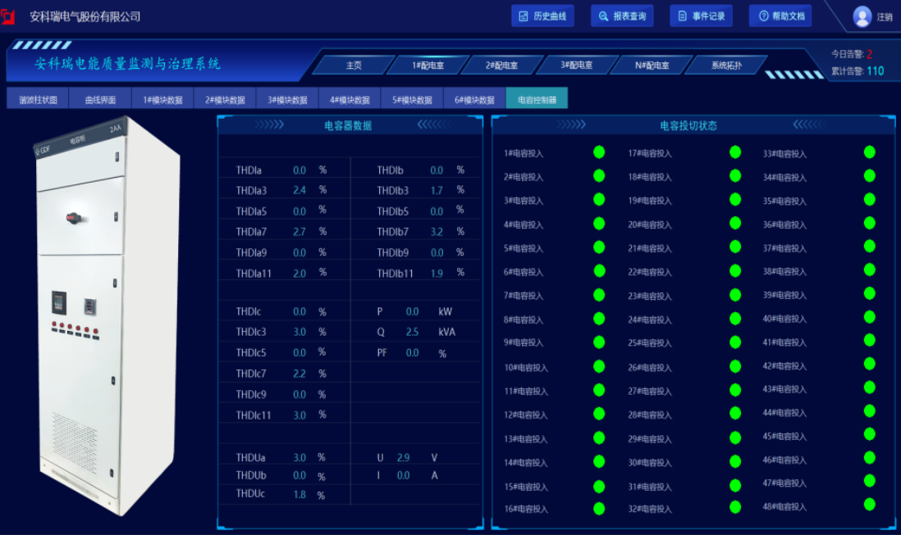Click the green indicator for 33#电容投入
Screen dimensions: 901x535
869,152
